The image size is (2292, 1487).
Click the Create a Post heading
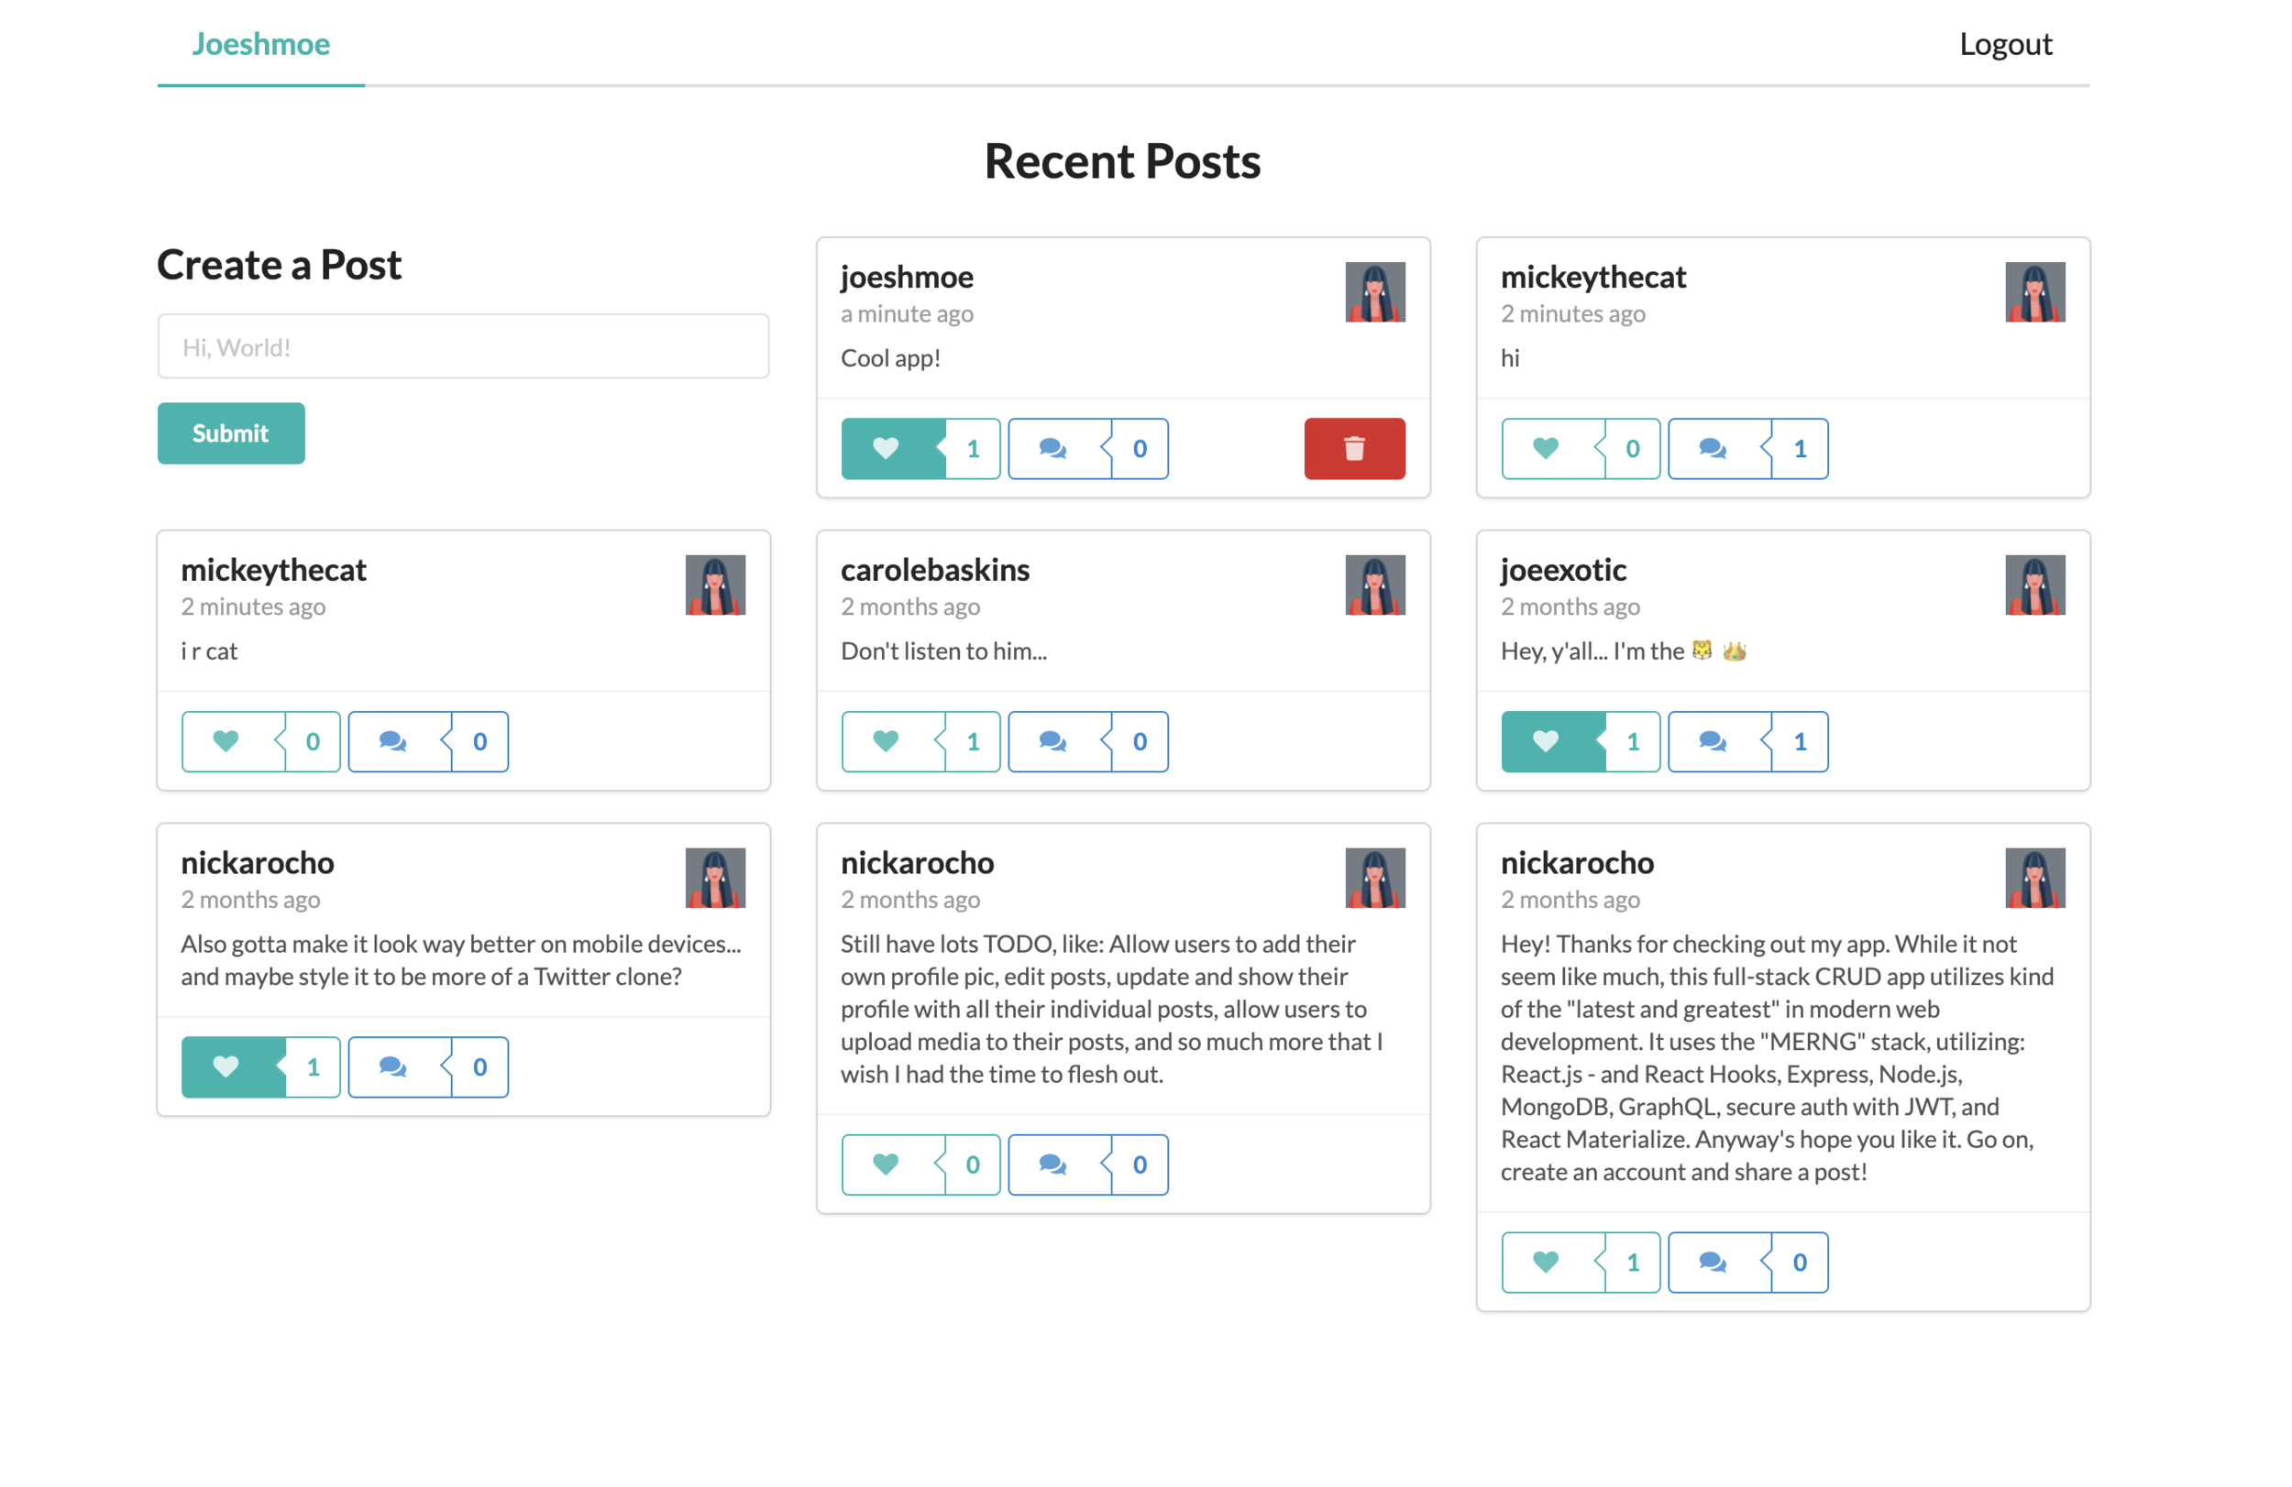280,265
